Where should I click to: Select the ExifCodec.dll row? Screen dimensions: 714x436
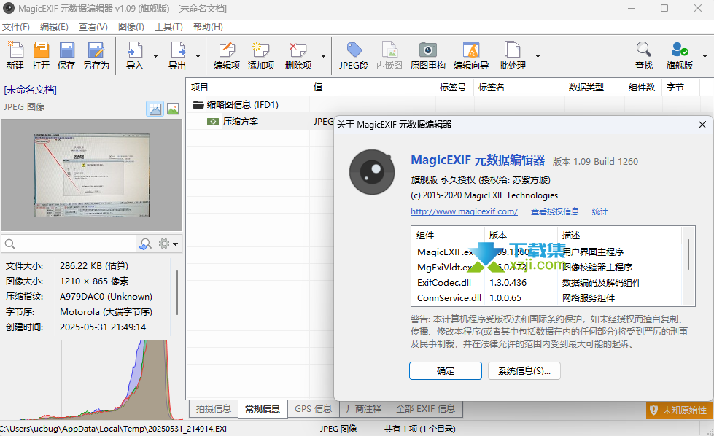coord(546,283)
